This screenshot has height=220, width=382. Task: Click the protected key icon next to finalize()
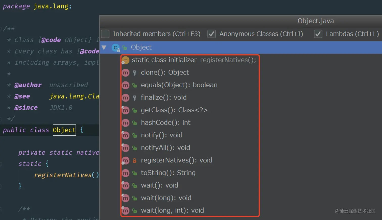135,98
